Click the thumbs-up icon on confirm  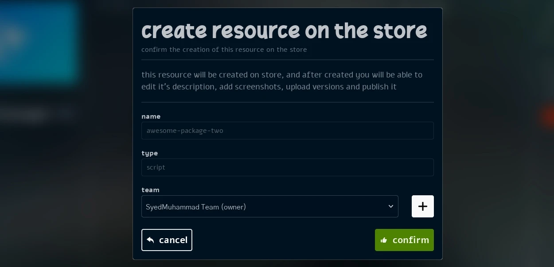tap(384, 240)
